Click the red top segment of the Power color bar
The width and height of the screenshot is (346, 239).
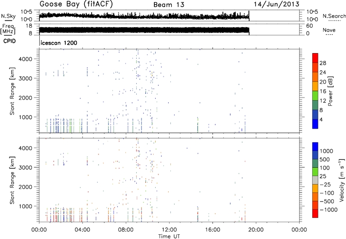click(315, 58)
